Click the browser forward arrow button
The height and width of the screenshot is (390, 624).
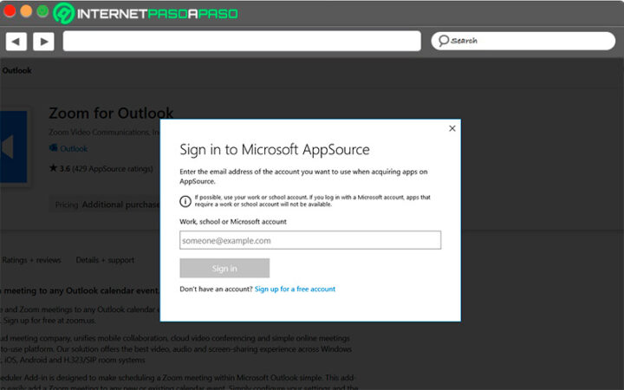pos(43,41)
